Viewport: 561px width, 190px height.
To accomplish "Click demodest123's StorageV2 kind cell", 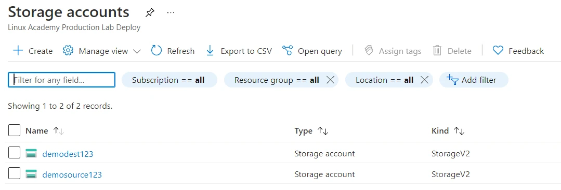I will (451, 154).
